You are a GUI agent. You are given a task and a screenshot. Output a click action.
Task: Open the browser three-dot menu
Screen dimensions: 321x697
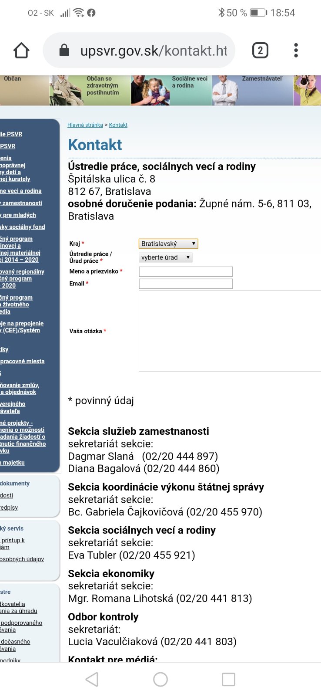[x=296, y=51]
